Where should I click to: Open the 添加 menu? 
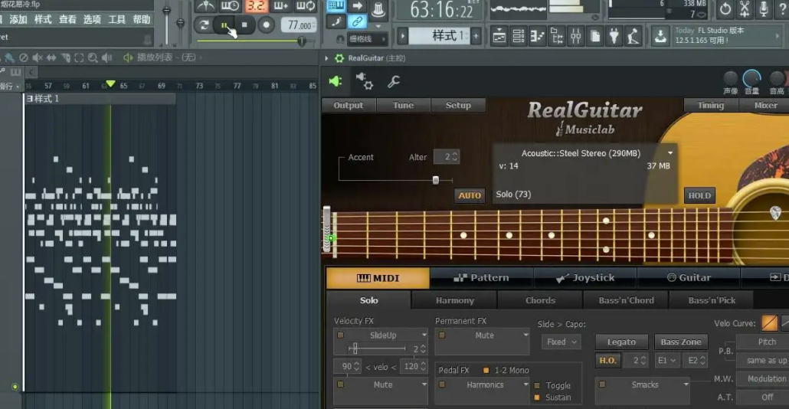pyautogui.click(x=18, y=20)
